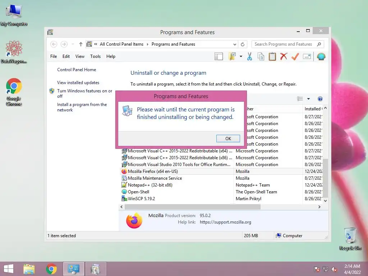Open Control Panel Home link

pos(77,70)
